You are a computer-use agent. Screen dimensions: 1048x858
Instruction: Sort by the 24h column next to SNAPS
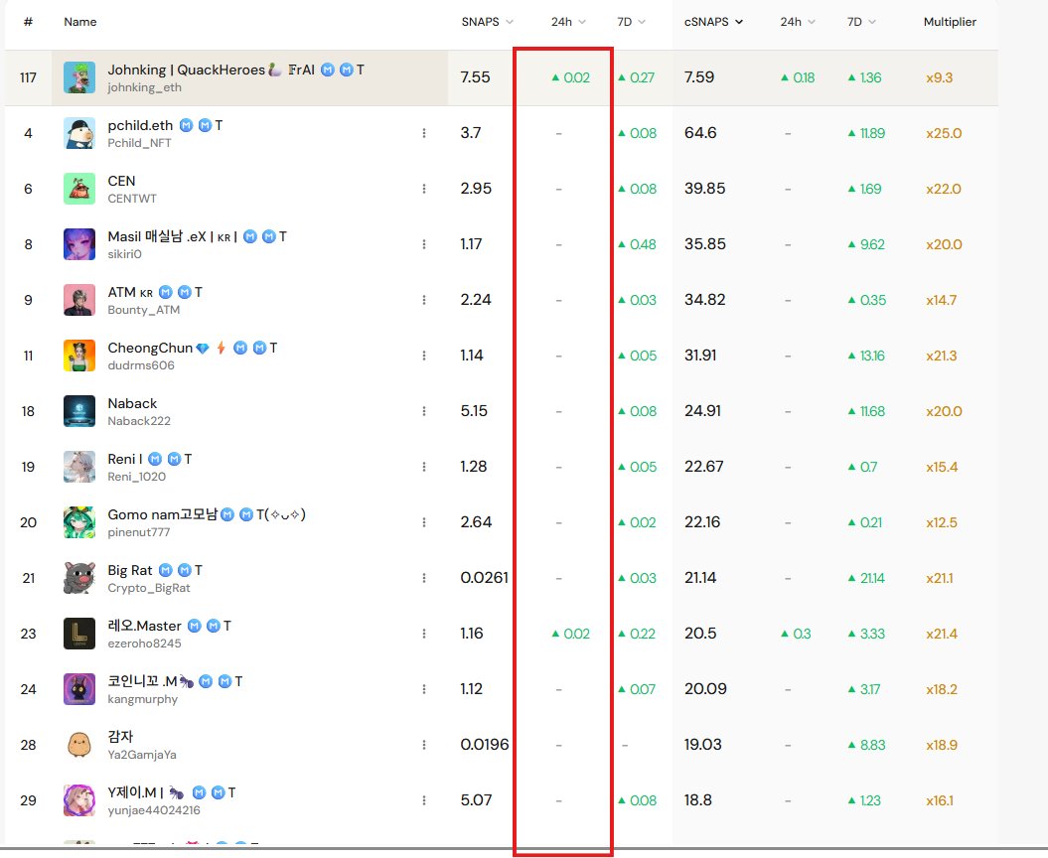point(568,22)
